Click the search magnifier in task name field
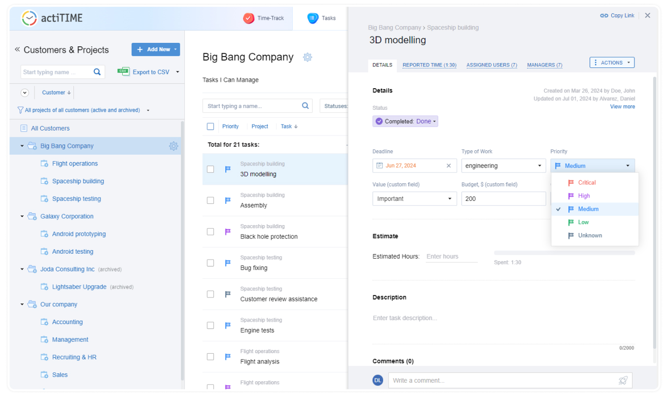 coord(305,105)
